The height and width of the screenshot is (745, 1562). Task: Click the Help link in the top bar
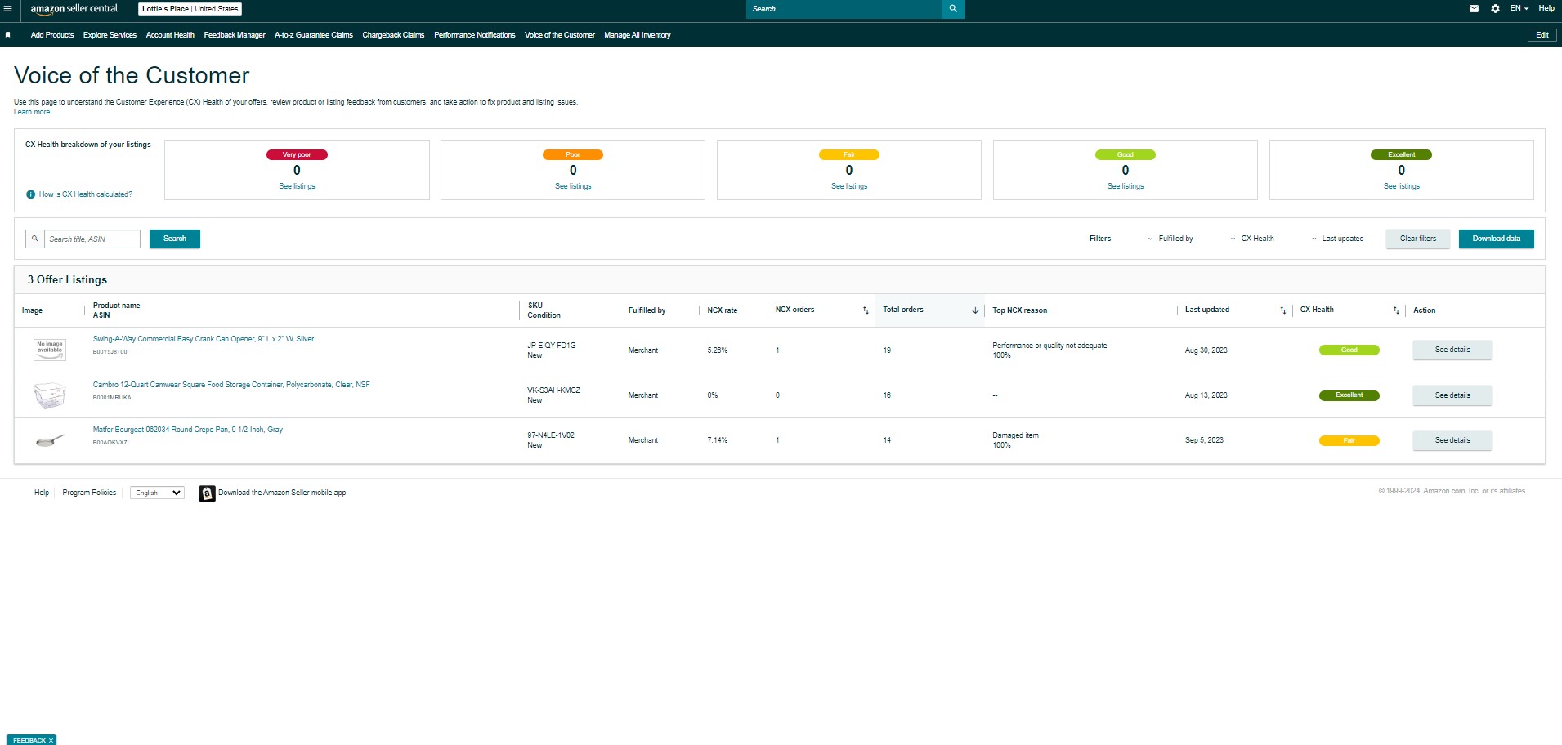pyautogui.click(x=1546, y=8)
